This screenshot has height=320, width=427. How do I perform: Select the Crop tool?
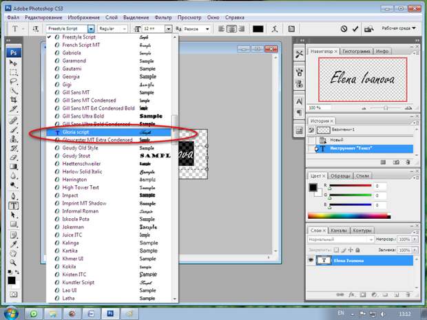tap(13, 100)
